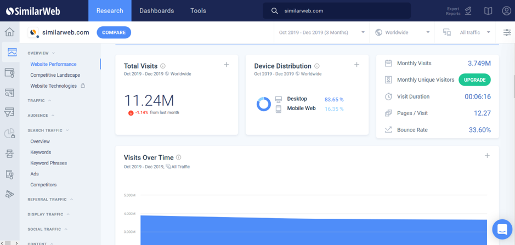This screenshot has width=515, height=245.
Task: Open the user account profile icon
Action: (506, 11)
